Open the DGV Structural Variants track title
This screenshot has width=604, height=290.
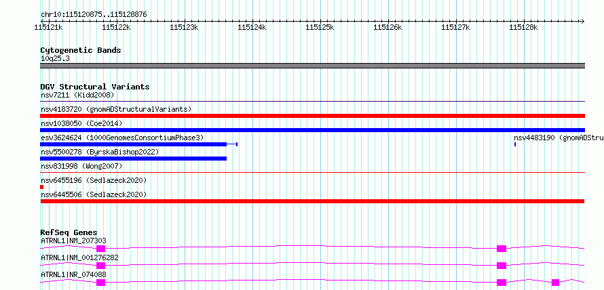pos(95,87)
